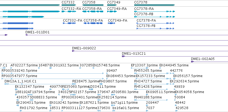This screenshot has width=228, height=112.
Task: Click the EK019242.5prime EST label
Action: coord(64,103)
